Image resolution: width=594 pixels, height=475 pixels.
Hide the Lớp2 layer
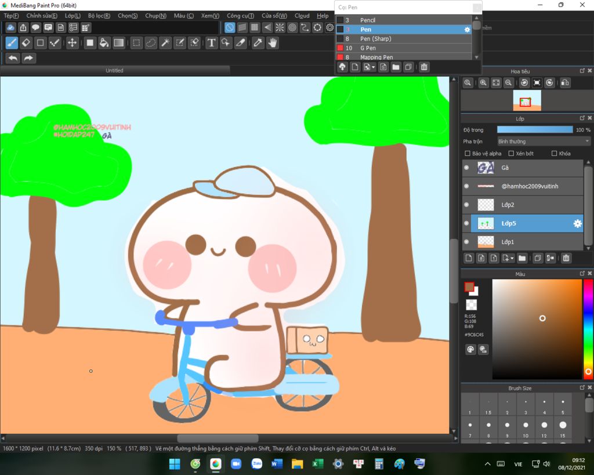tap(466, 205)
